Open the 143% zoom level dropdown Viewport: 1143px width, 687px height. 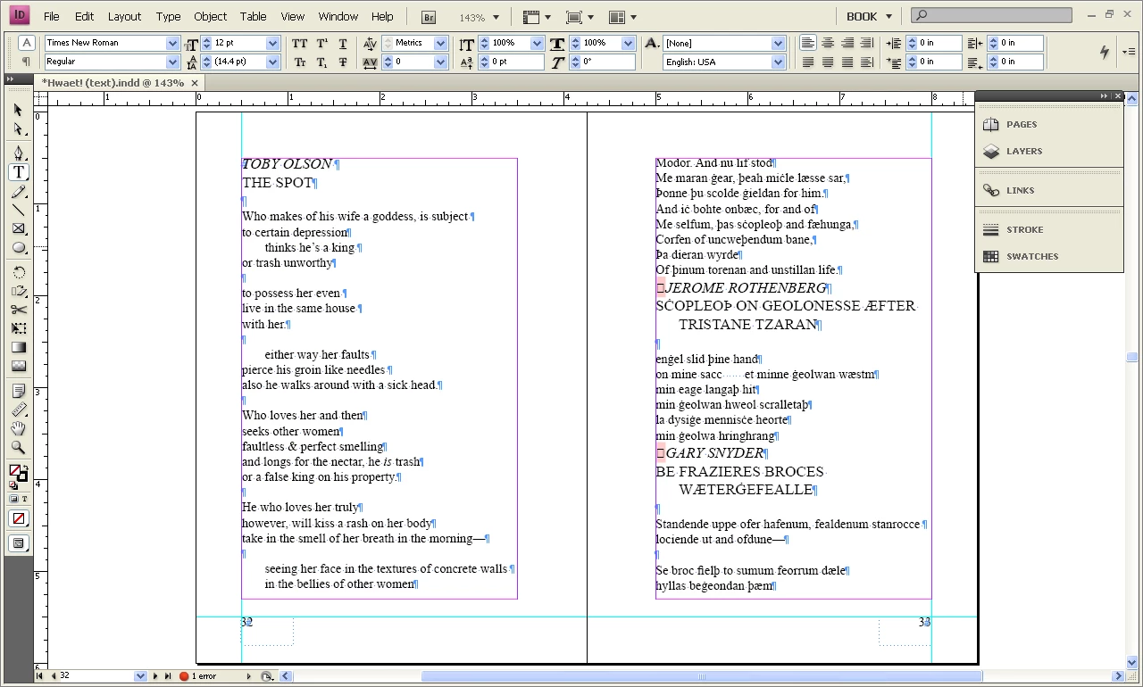pos(496,17)
